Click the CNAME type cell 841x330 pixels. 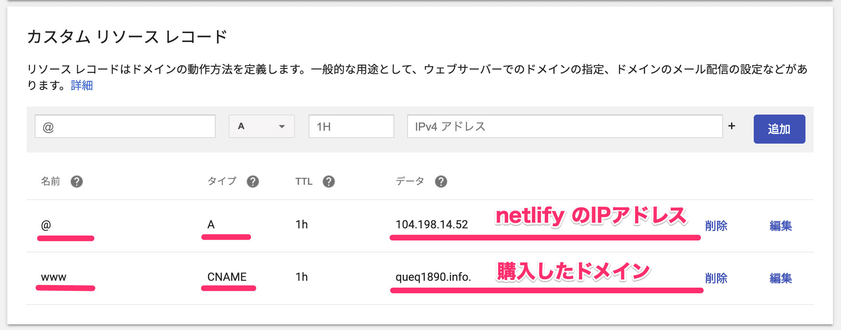pos(227,277)
